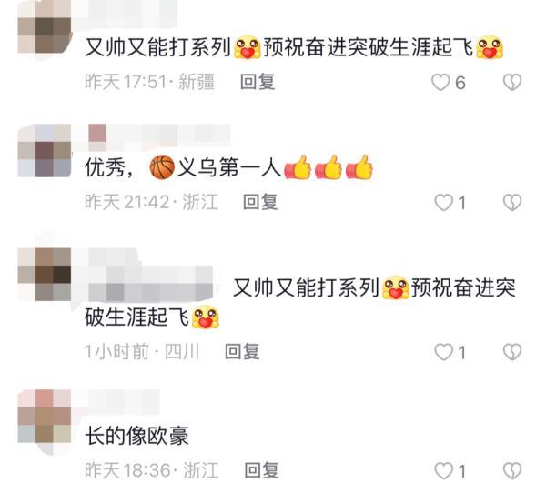Like the 义乌第一人 comment
Image resolution: width=546 pixels, height=493 pixels.
(444, 203)
